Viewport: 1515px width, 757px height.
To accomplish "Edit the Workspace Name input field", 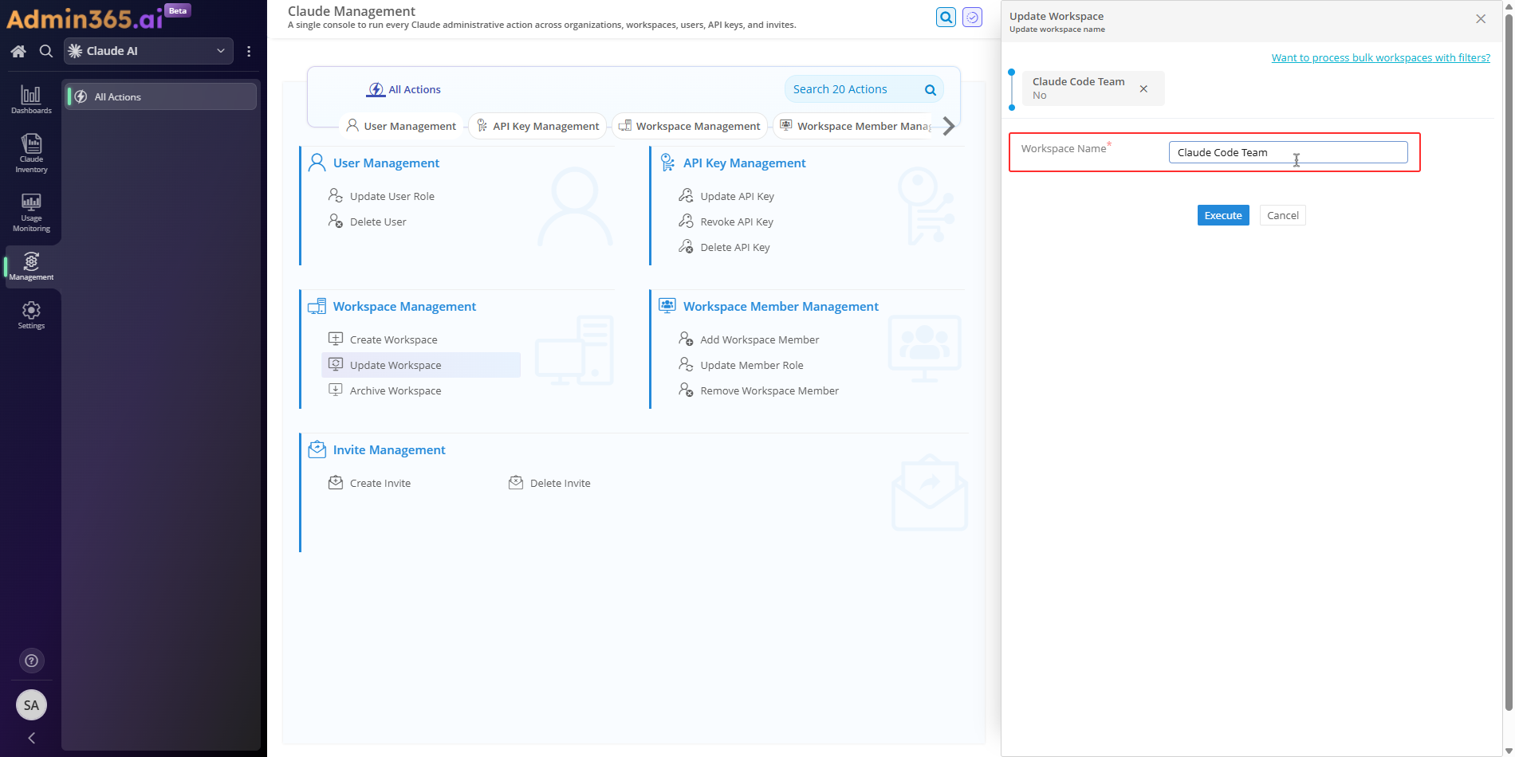I will 1288,152.
